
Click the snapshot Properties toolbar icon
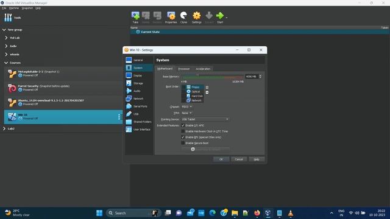click(x=171, y=18)
